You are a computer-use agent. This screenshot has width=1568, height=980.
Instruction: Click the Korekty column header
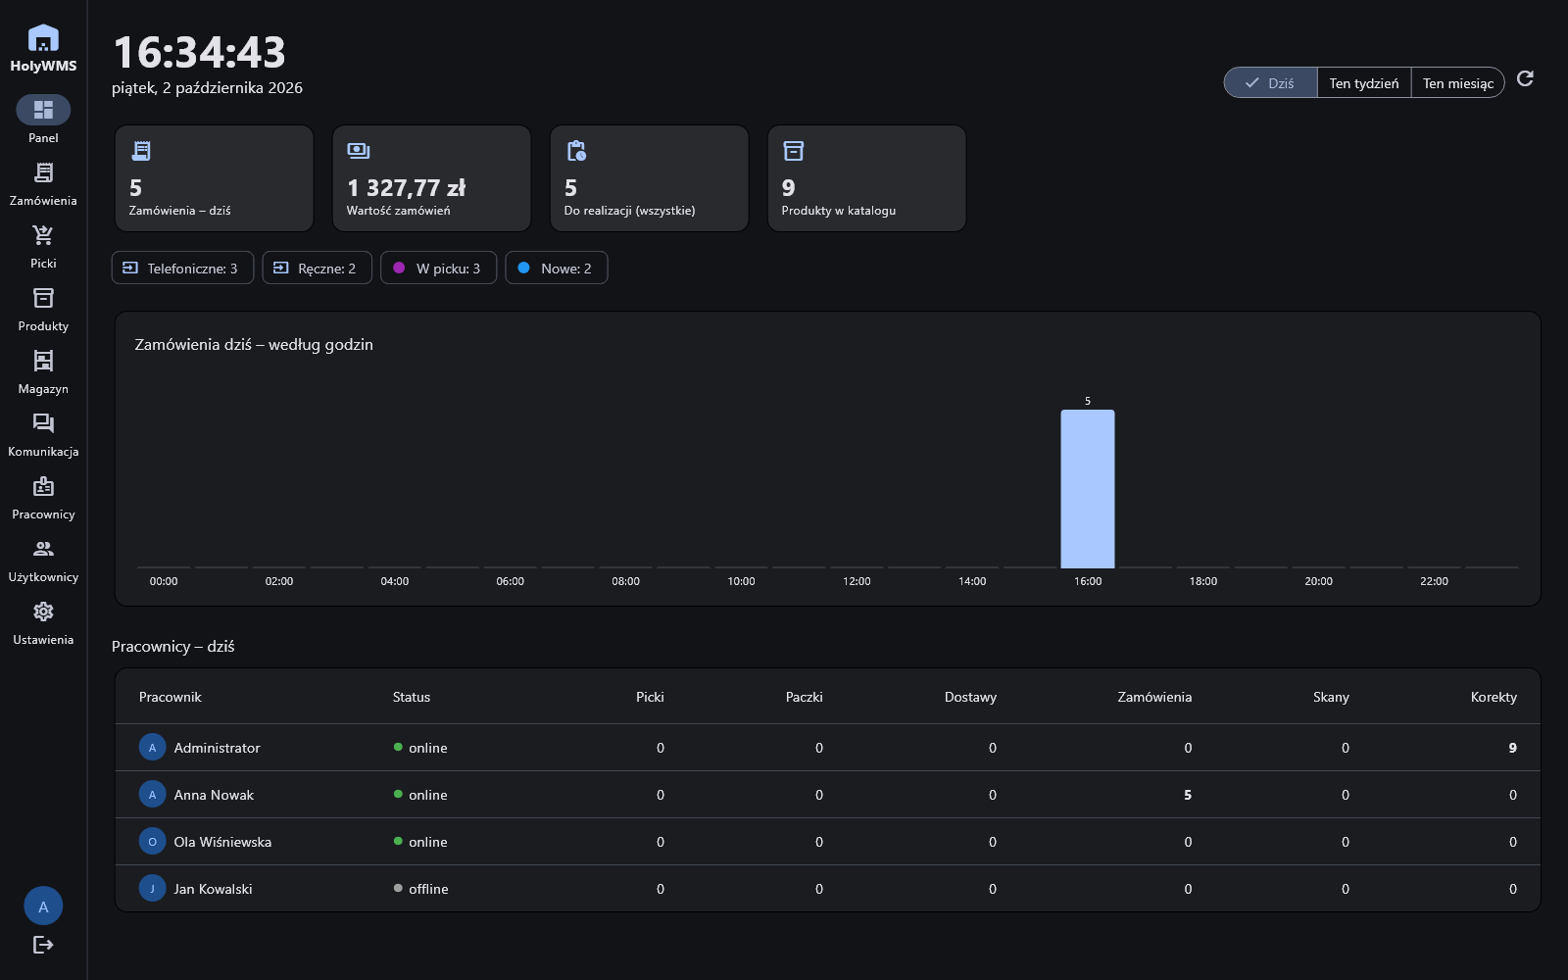1494,697
